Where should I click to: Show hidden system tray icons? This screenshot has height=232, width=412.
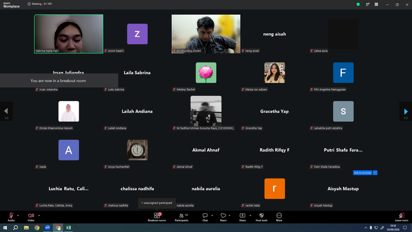pyautogui.click(x=366, y=227)
